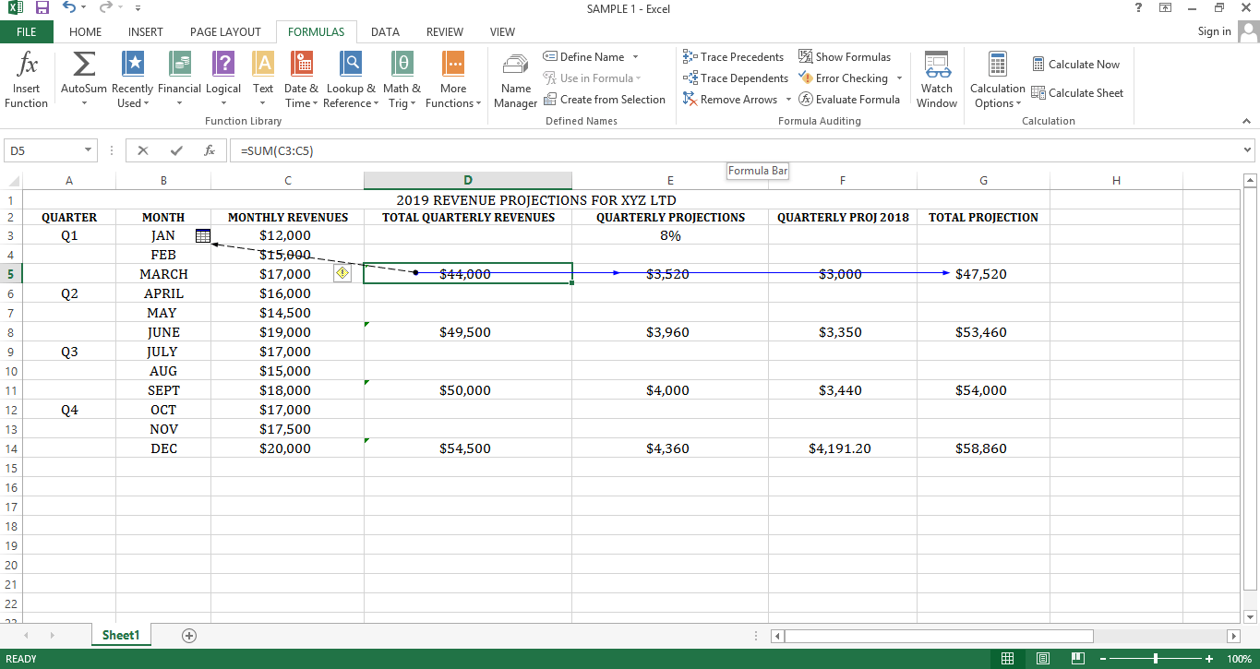Viewport: 1260px width, 669px height.
Task: Click the Error Checking smart tag near MARCH
Action: [342, 273]
